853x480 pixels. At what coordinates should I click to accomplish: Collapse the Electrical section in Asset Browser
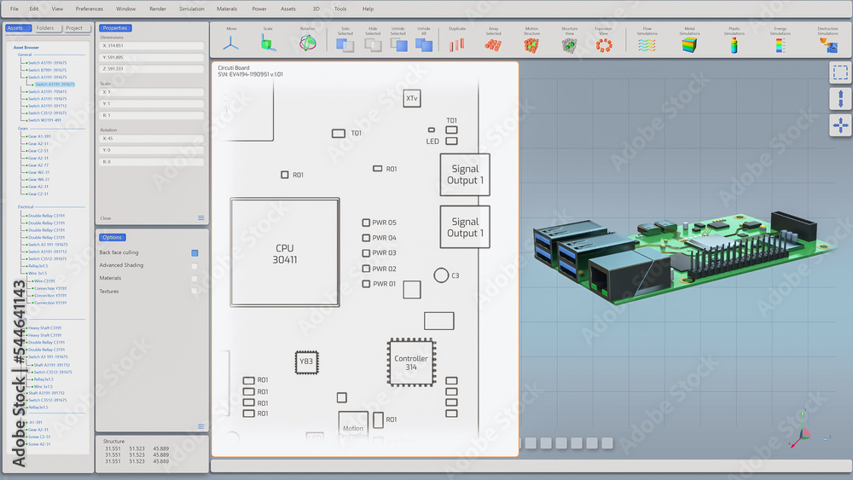point(26,206)
